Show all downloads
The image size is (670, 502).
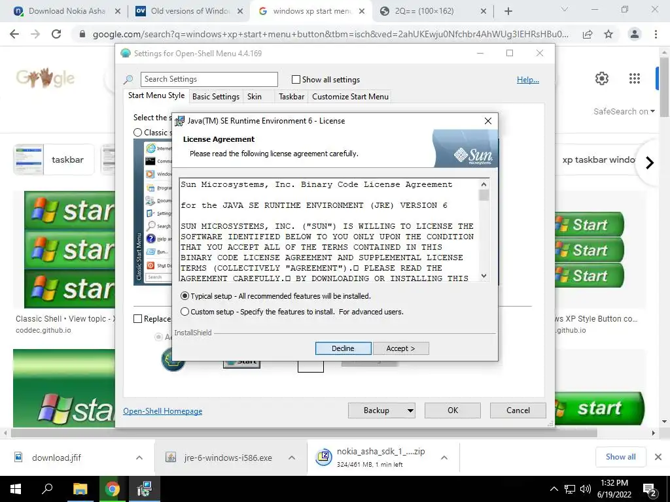coord(620,457)
